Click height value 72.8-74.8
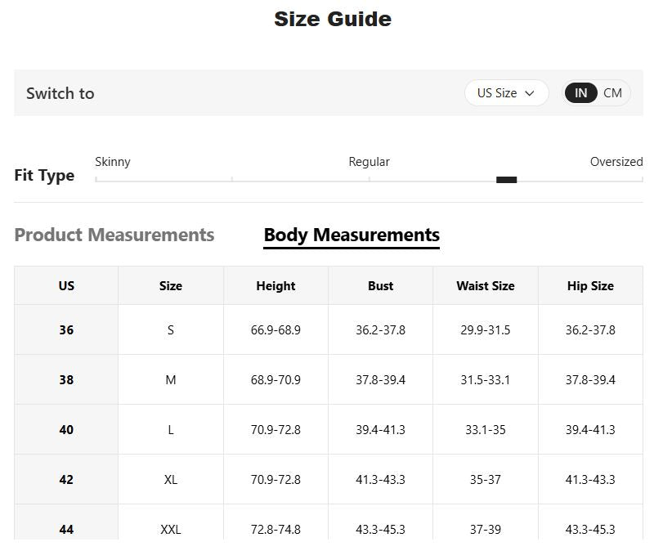This screenshot has height=560, width=663. pos(276,530)
